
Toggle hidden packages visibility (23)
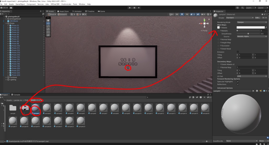(x=209, y=97)
